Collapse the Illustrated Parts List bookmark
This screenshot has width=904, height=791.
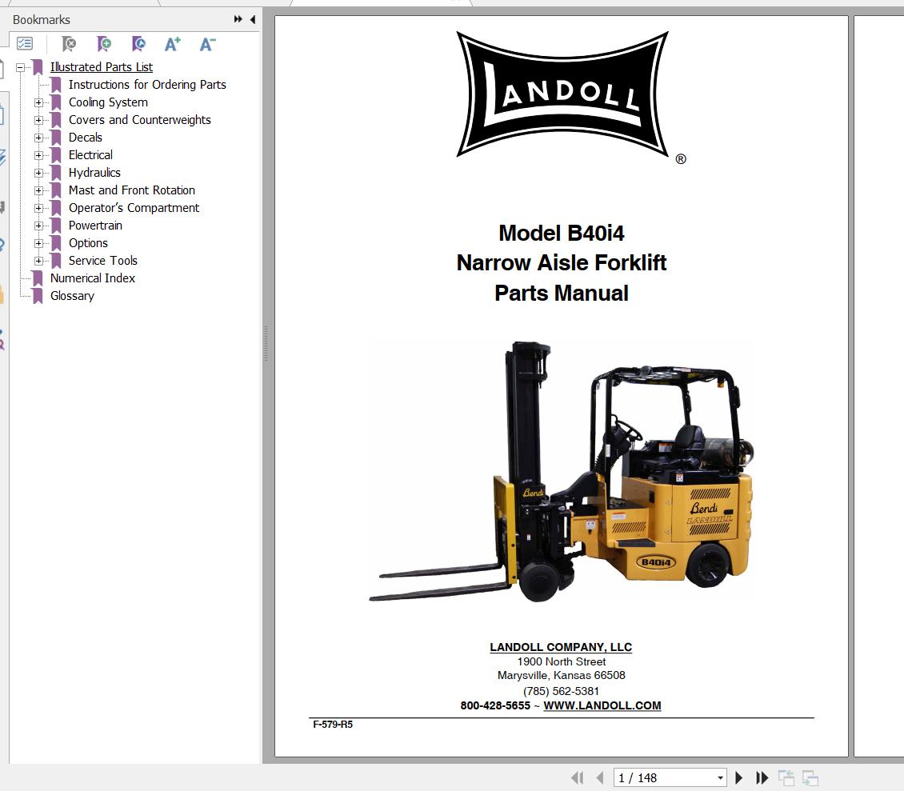22,67
